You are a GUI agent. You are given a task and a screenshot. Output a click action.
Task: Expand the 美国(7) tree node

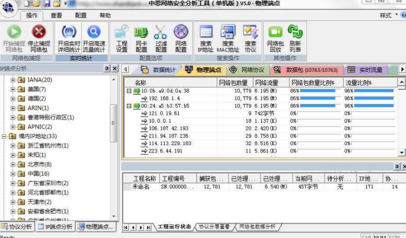pyautogui.click(x=13, y=89)
